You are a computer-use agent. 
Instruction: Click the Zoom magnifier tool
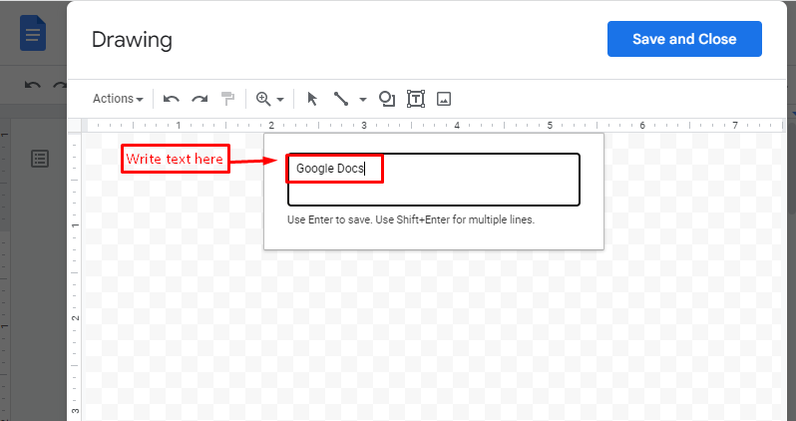pyautogui.click(x=263, y=99)
